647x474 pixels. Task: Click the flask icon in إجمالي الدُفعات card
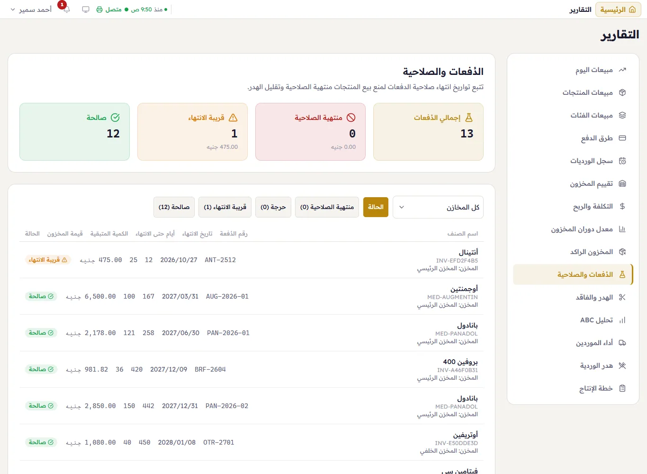click(469, 118)
